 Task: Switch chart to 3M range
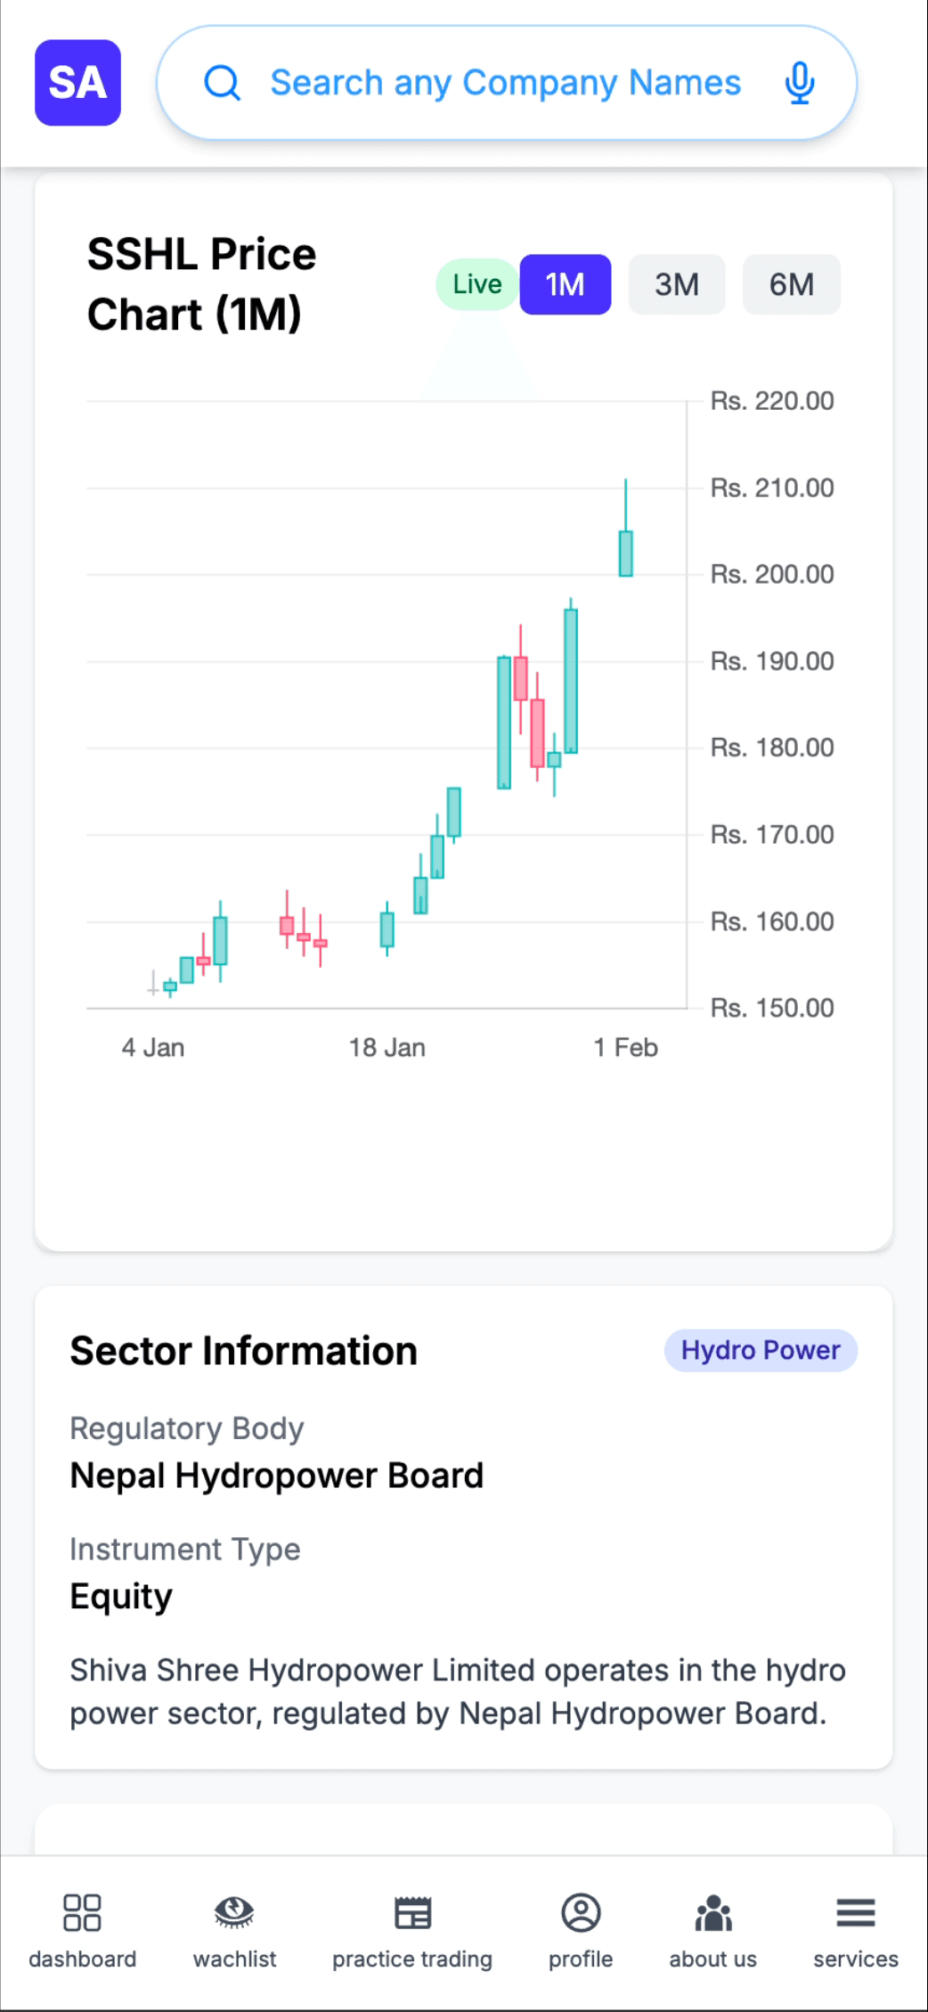[x=677, y=285]
